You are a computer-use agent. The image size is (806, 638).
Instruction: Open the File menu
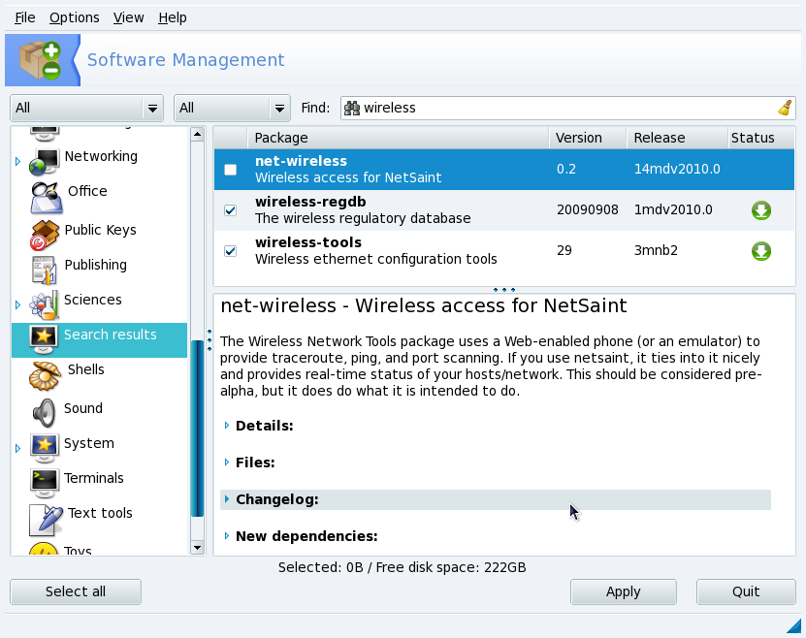coord(24,18)
